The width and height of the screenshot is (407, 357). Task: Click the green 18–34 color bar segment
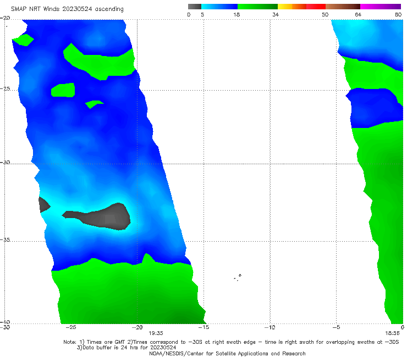point(257,7)
